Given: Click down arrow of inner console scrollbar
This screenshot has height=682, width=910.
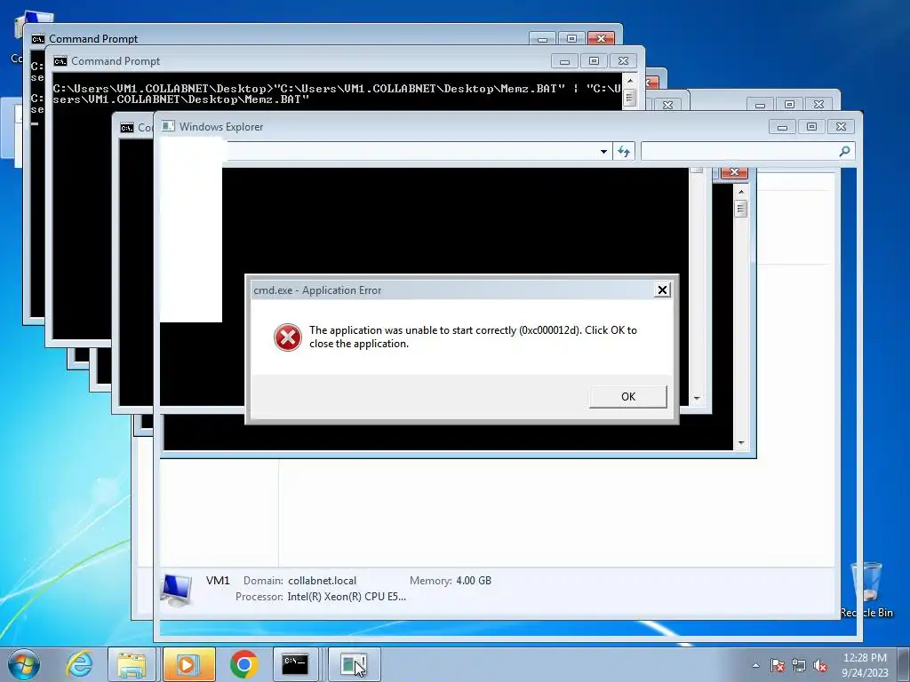Looking at the screenshot, I should tap(697, 399).
